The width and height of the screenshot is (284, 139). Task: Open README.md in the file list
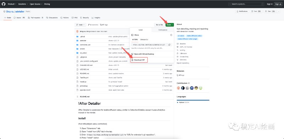coord(84,74)
